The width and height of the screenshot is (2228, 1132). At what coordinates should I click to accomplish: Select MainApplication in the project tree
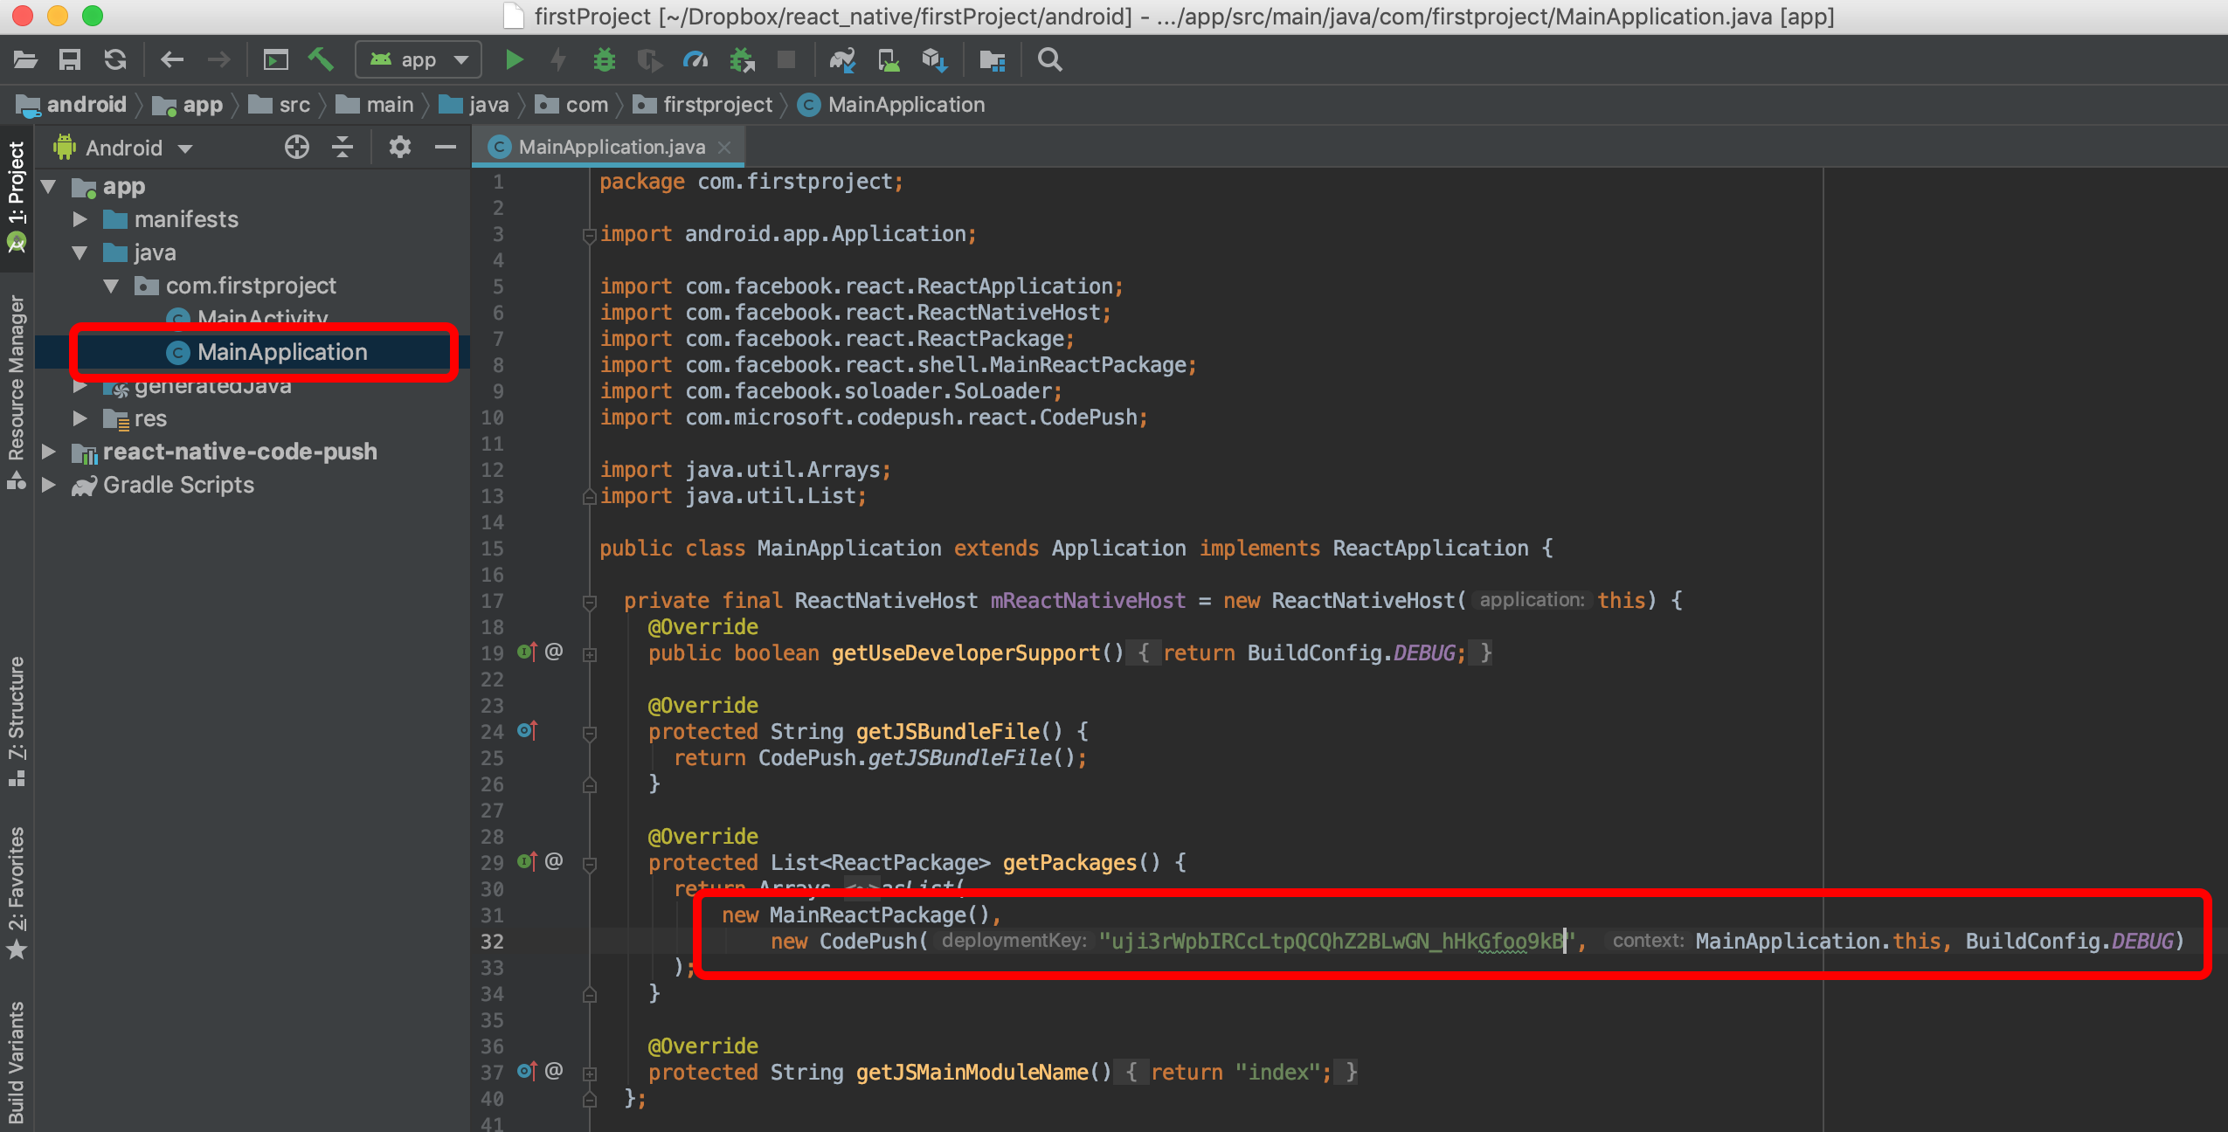[x=281, y=352]
